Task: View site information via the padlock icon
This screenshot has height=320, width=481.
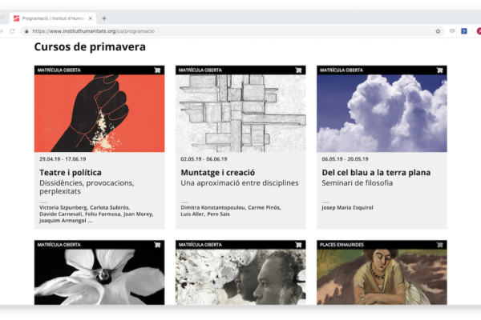Action: click(x=26, y=31)
